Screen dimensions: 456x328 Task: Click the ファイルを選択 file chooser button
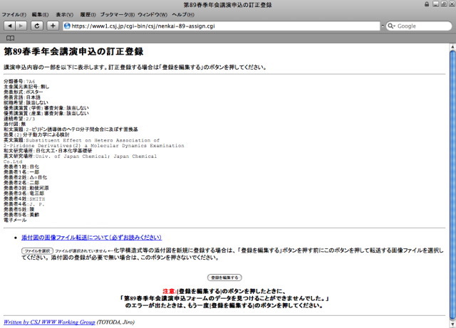tap(37, 251)
